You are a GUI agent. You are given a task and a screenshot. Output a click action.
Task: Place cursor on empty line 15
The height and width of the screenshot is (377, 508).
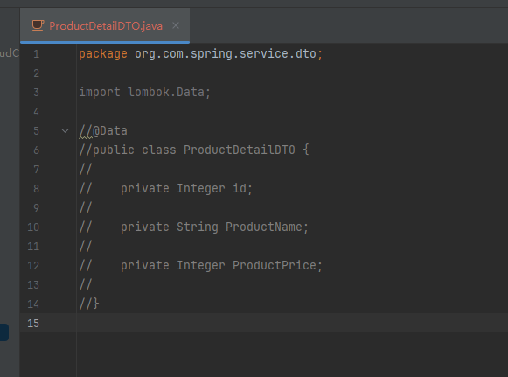click(291, 323)
